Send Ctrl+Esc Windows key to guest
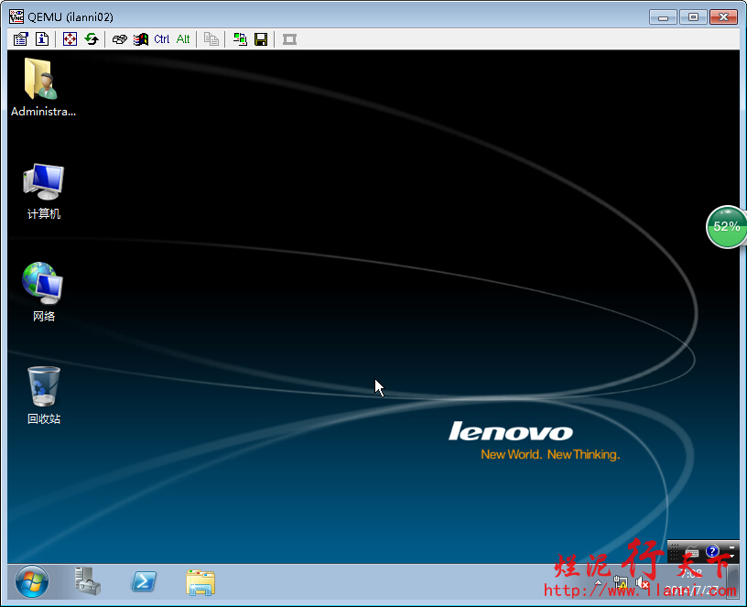The width and height of the screenshot is (747, 607). pyautogui.click(x=140, y=39)
